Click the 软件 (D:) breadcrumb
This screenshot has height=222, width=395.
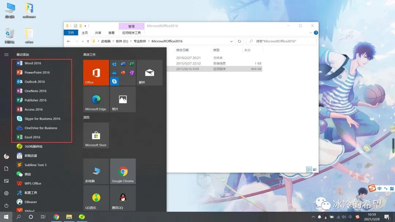point(122,41)
